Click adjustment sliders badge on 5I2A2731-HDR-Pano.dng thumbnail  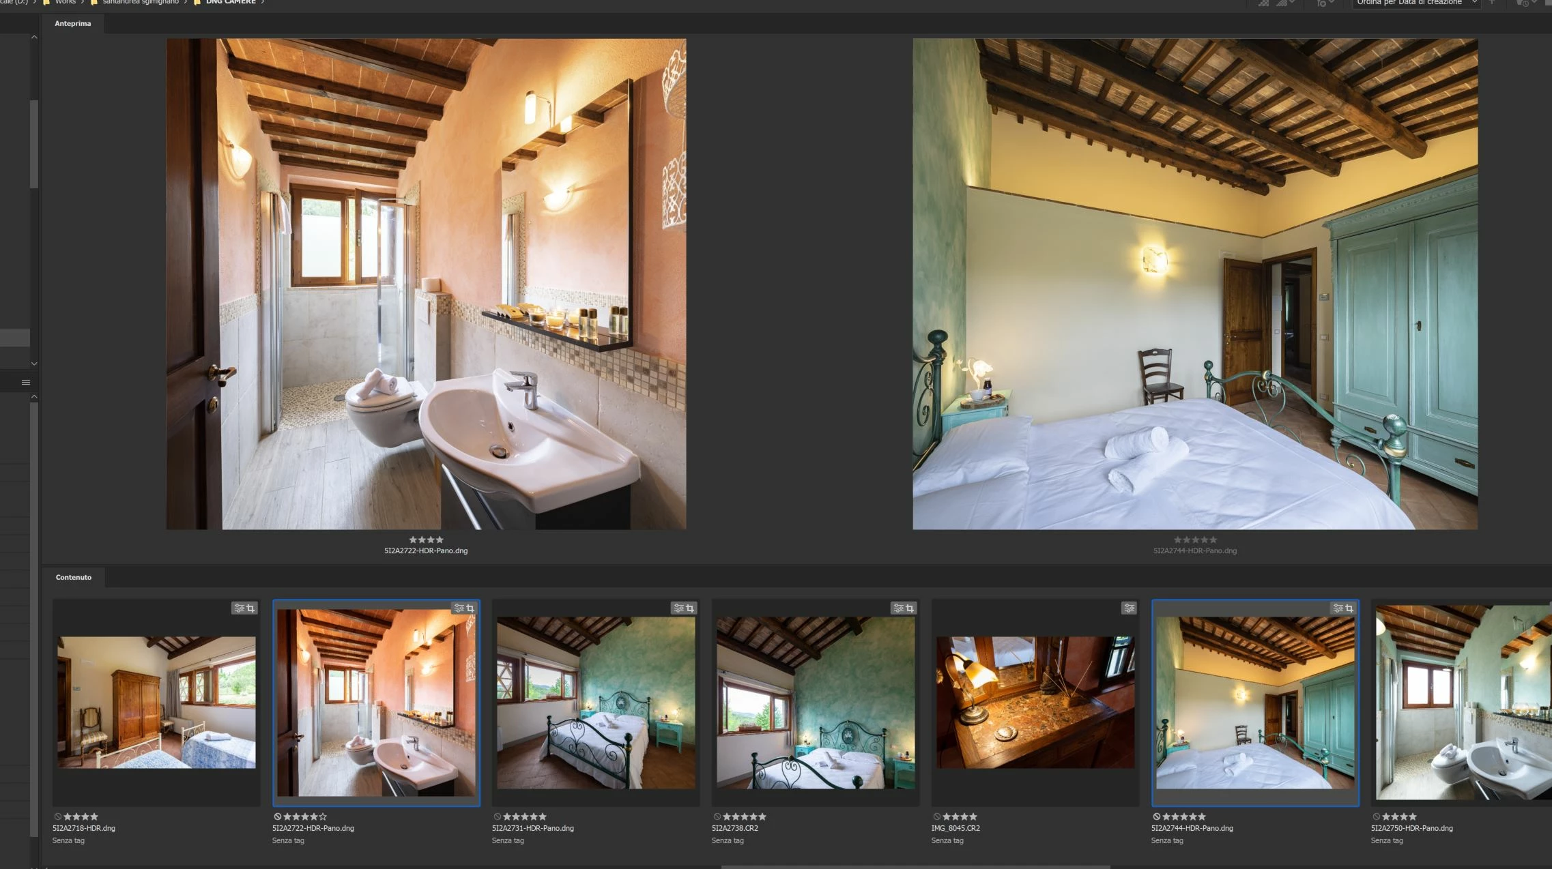click(x=678, y=608)
